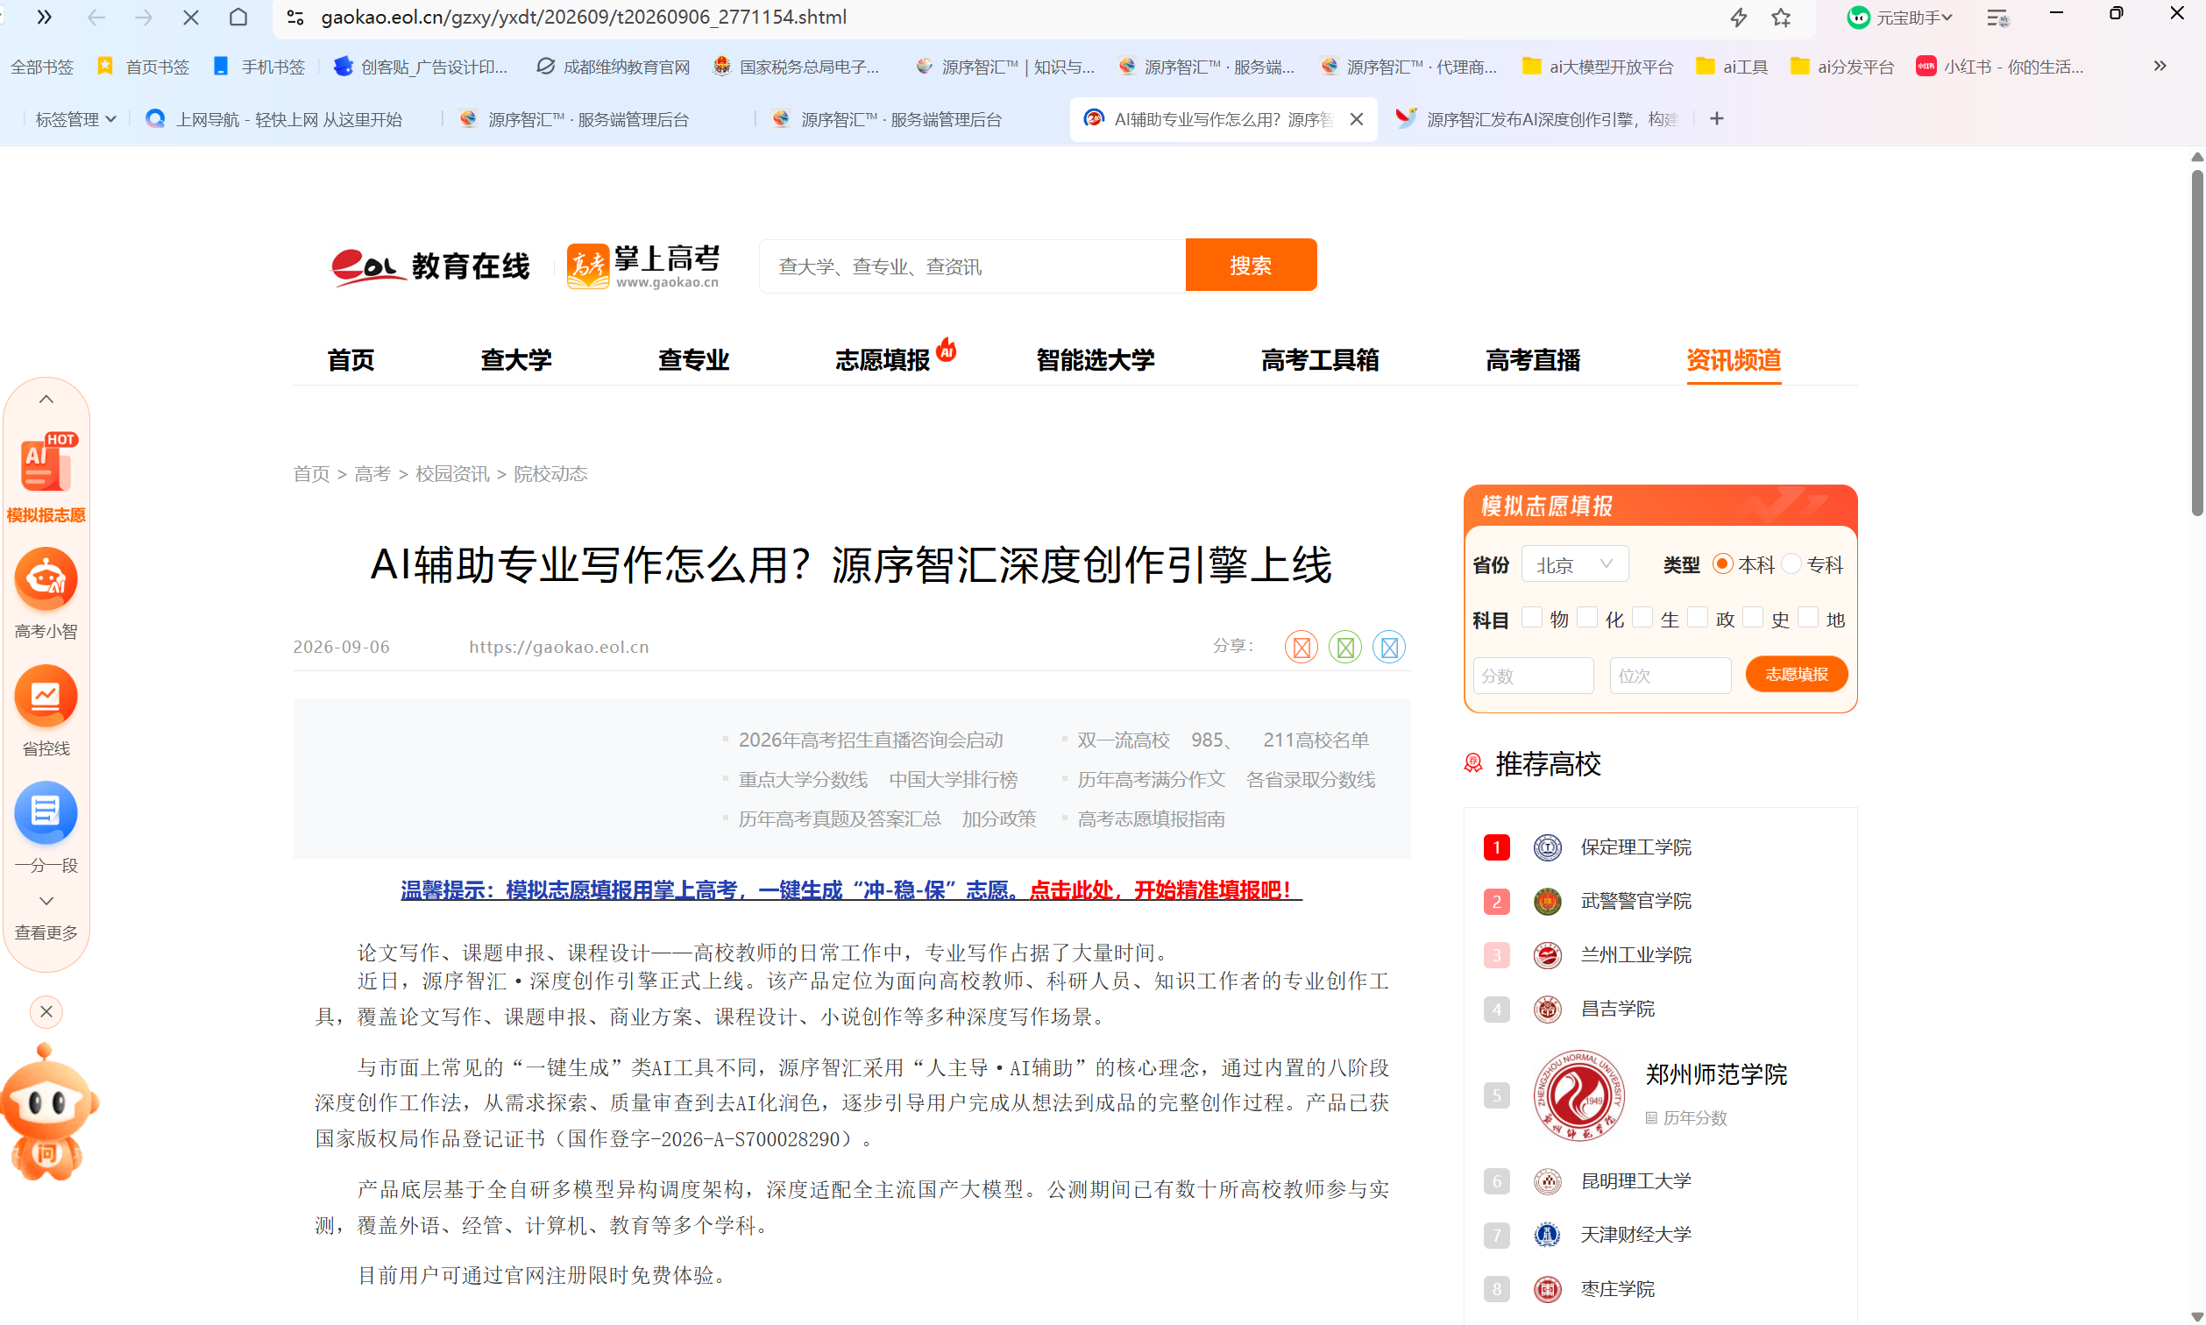The image size is (2206, 1325).
Task: Share the article via the red share icon
Action: click(x=1302, y=648)
